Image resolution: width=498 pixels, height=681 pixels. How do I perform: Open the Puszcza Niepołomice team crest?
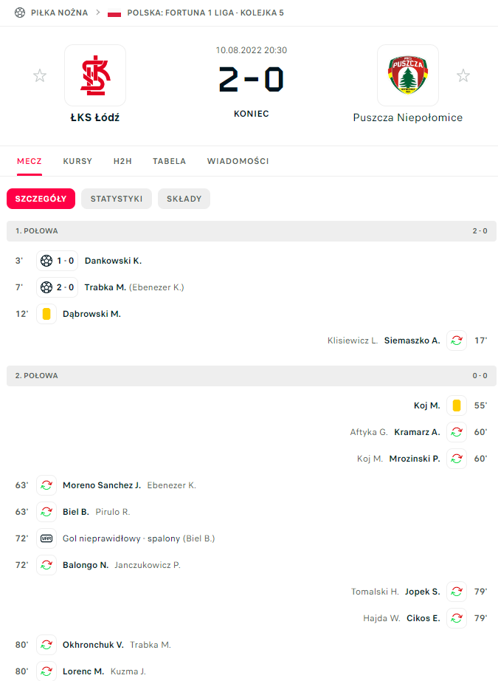coord(407,75)
